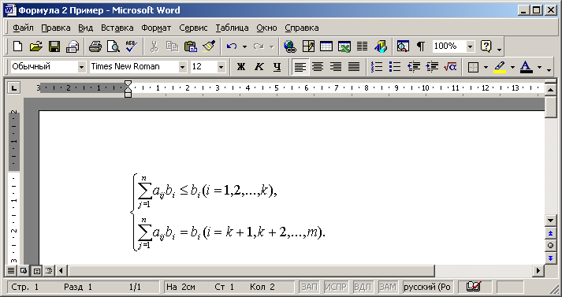The height and width of the screenshot is (297, 562).
Task: Apply yellow highlight marker
Action: pyautogui.click(x=500, y=67)
